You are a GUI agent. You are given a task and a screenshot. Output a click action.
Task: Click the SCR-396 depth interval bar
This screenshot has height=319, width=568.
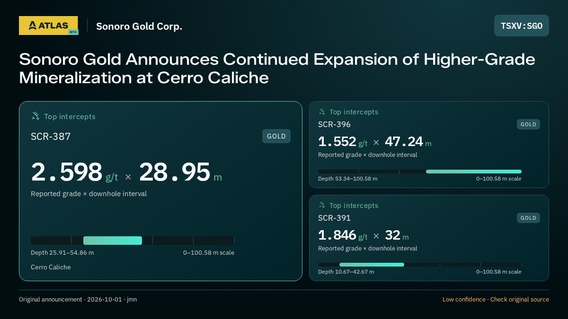(420, 172)
